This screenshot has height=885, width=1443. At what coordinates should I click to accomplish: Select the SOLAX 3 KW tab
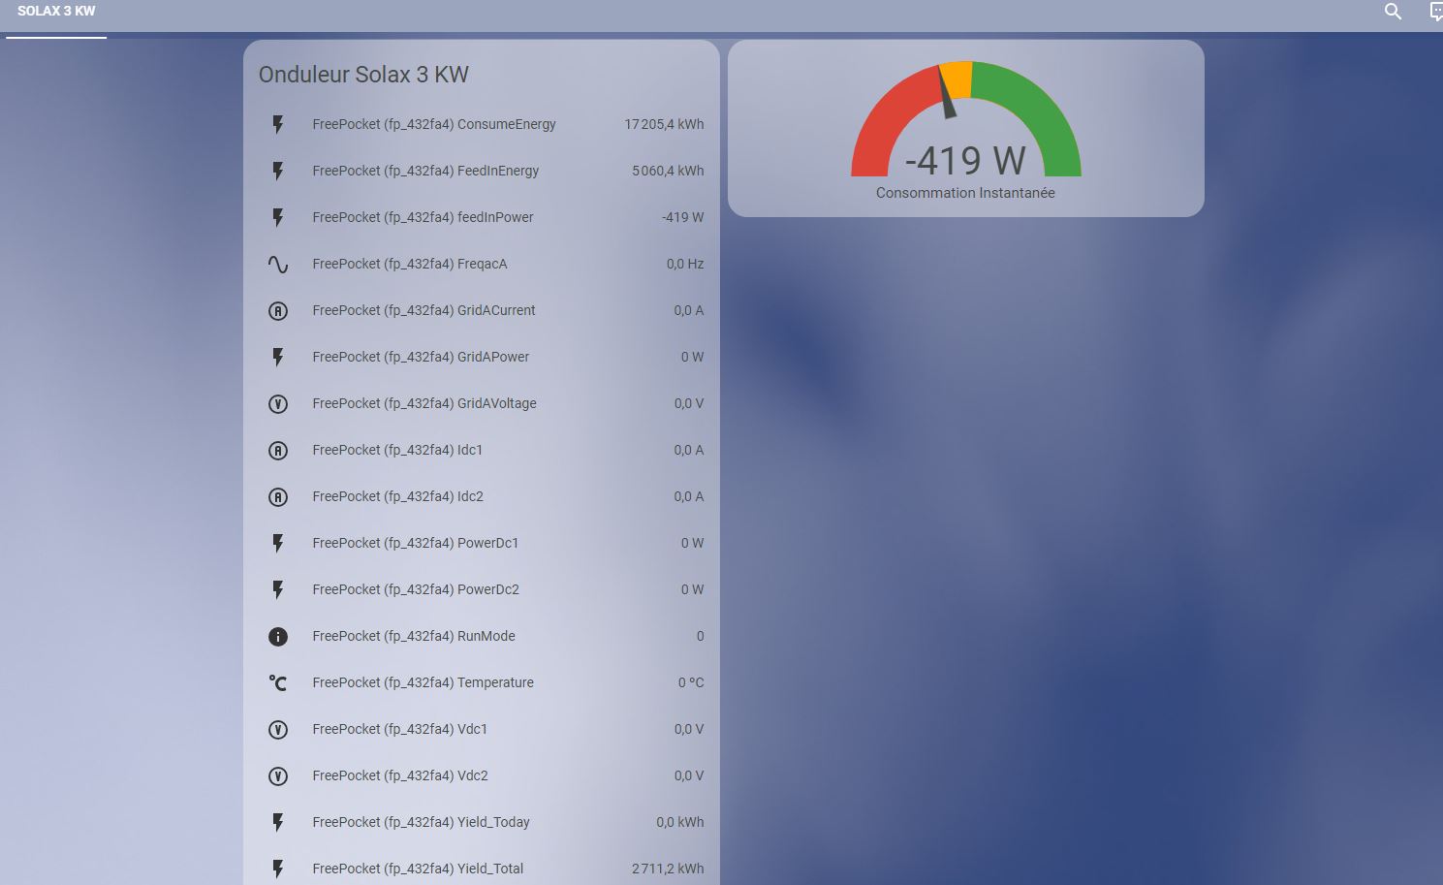tap(56, 12)
